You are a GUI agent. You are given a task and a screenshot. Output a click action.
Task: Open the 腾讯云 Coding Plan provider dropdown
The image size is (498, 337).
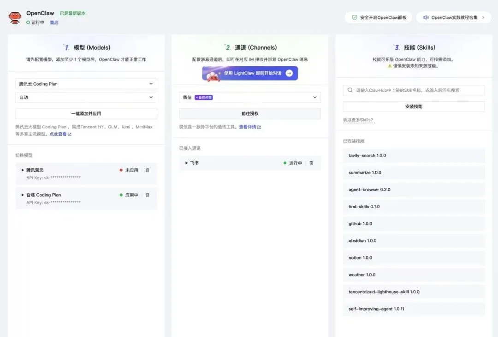click(x=86, y=84)
